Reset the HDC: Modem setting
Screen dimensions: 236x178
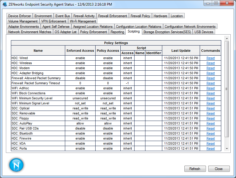(x=211, y=68)
